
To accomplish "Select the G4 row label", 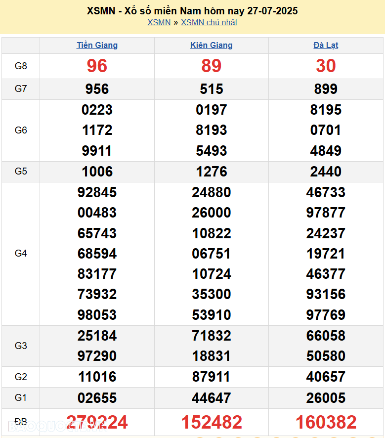I will [x=21, y=253].
